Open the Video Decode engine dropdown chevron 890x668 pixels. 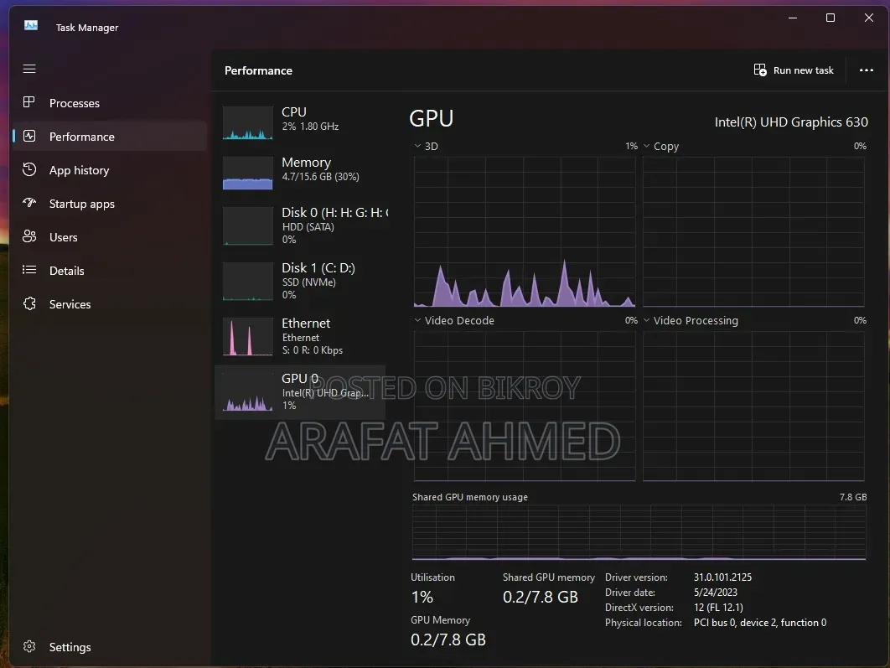click(x=417, y=320)
